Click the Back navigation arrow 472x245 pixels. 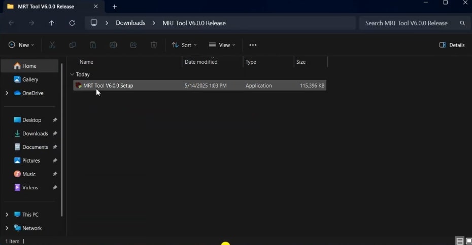pos(11,23)
